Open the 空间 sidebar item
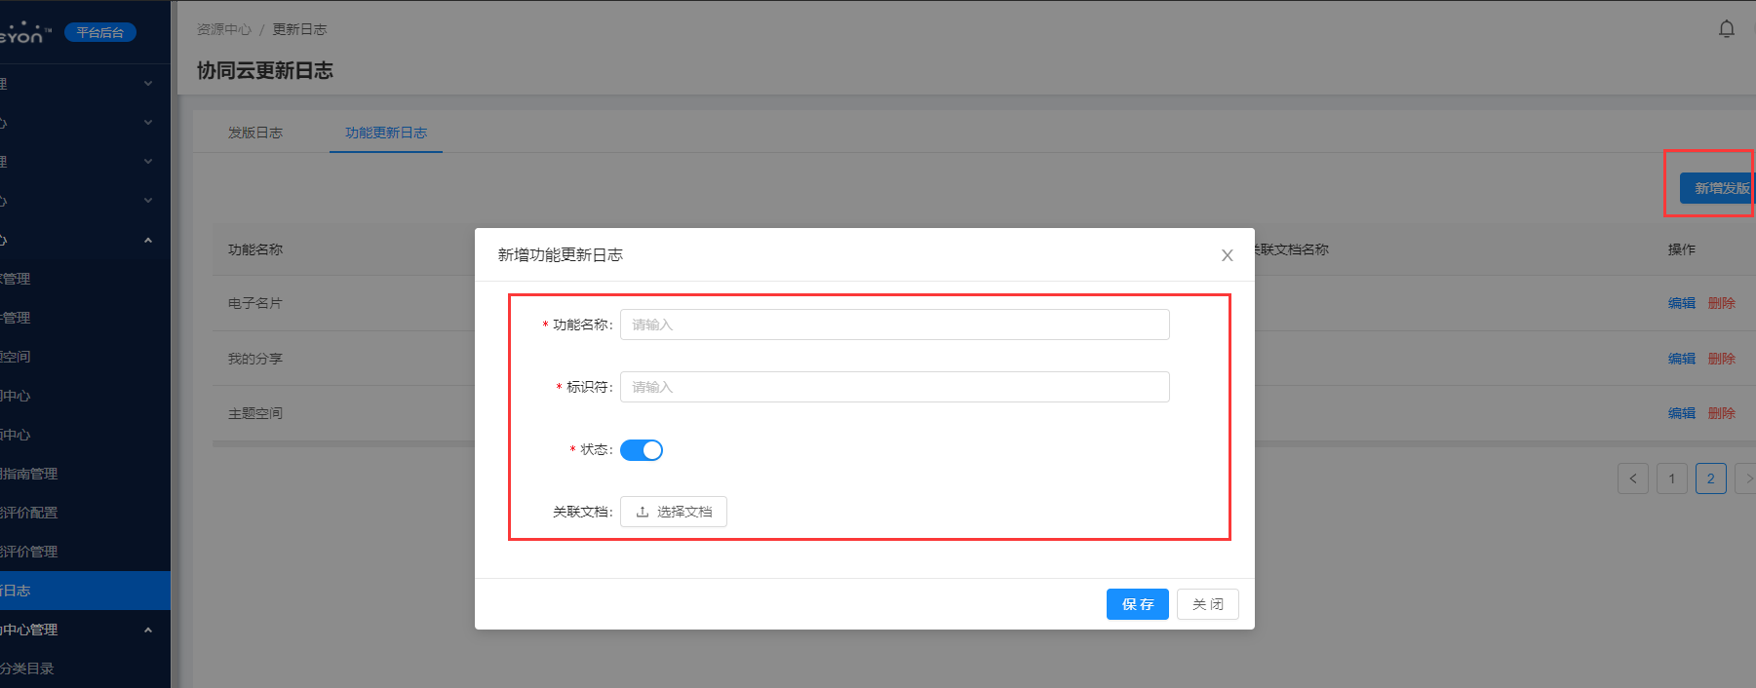Image resolution: width=1756 pixels, height=688 pixels. pos(85,357)
